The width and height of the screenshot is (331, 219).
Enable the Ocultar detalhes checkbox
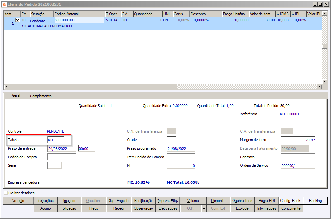click(x=6, y=193)
